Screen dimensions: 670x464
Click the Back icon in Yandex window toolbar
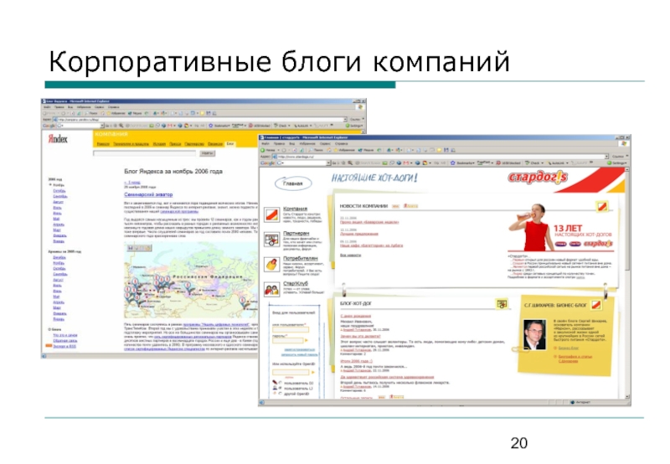tap(45, 113)
